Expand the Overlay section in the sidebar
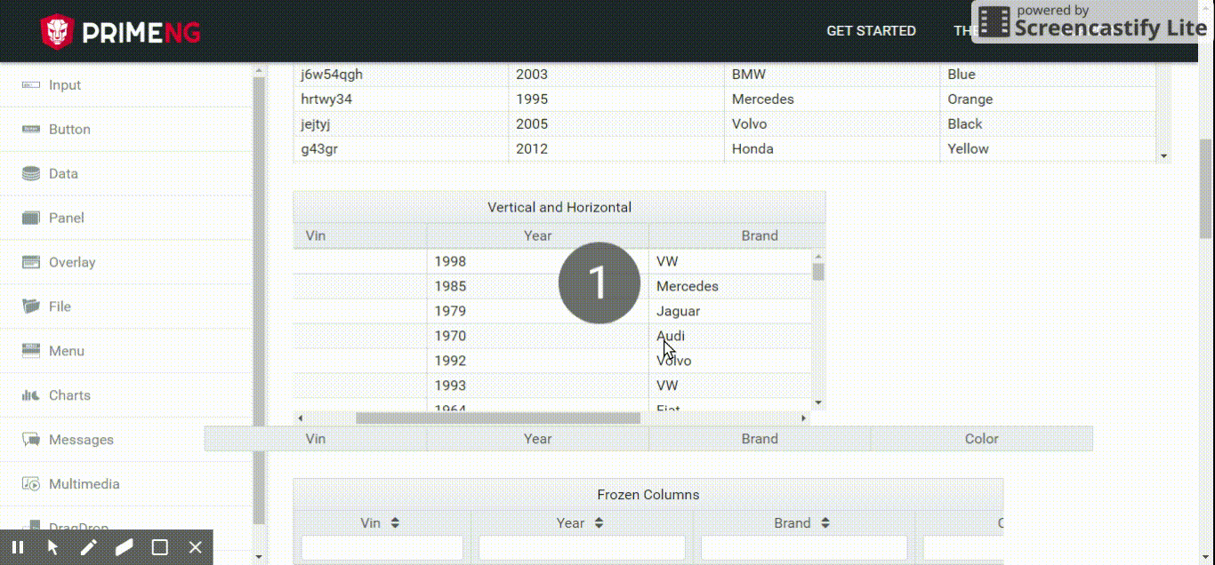1215x565 pixels. 72,262
